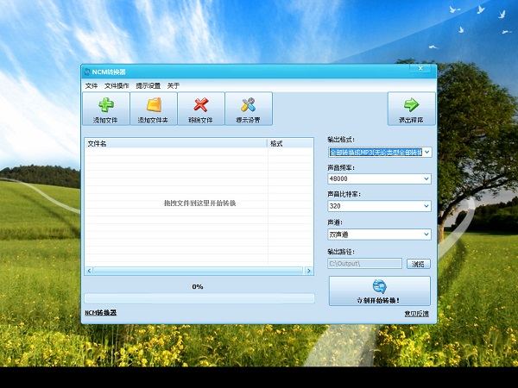Expand the 声道 dropdown showing 双声道

(x=426, y=234)
